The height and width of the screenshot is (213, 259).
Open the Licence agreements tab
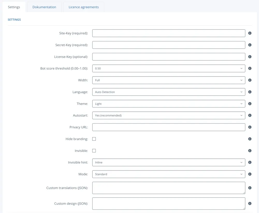click(x=83, y=7)
